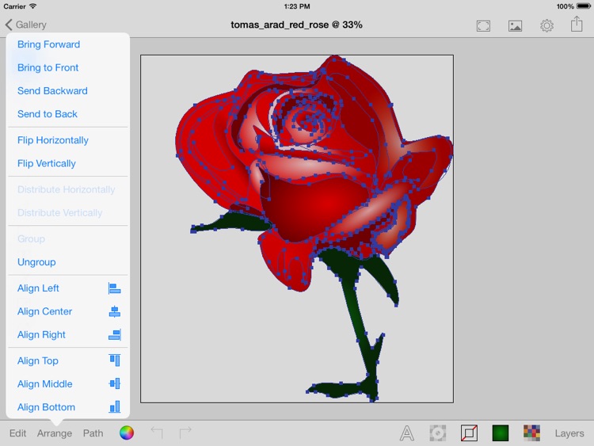This screenshot has height=446, width=594.
Task: Open the shadow and opacity icon
Action: point(437,433)
